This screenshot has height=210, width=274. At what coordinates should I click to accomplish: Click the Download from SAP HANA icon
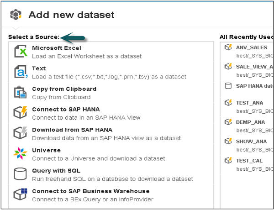pyautogui.click(x=21, y=134)
